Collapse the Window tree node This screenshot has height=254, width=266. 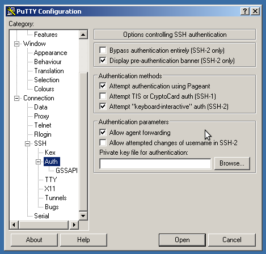[x=16, y=44]
